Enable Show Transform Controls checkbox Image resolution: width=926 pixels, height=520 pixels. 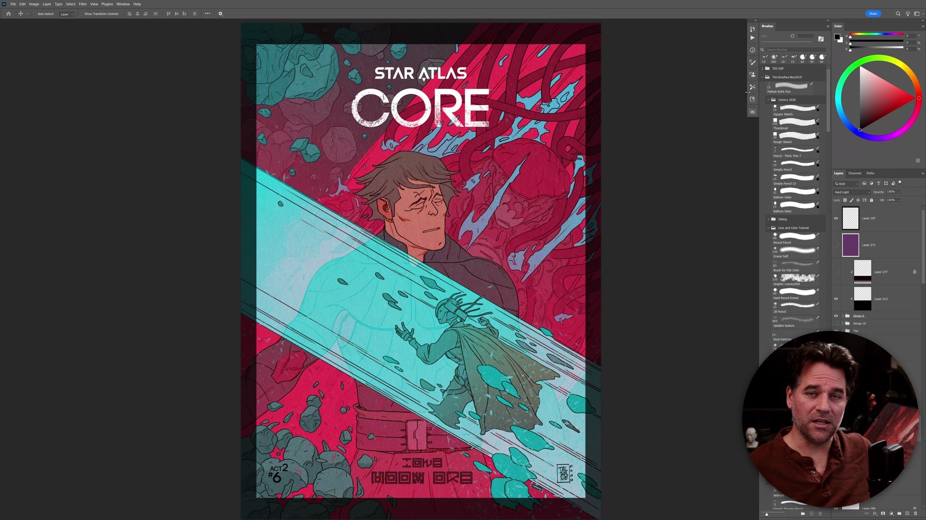click(x=82, y=14)
